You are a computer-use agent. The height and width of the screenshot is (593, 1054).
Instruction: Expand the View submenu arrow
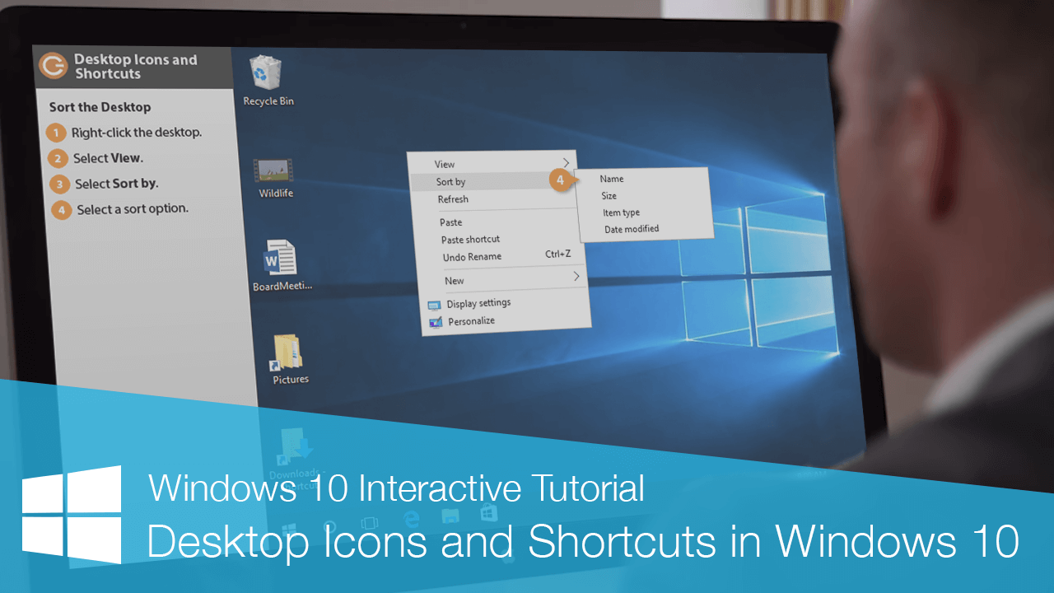pos(566,163)
